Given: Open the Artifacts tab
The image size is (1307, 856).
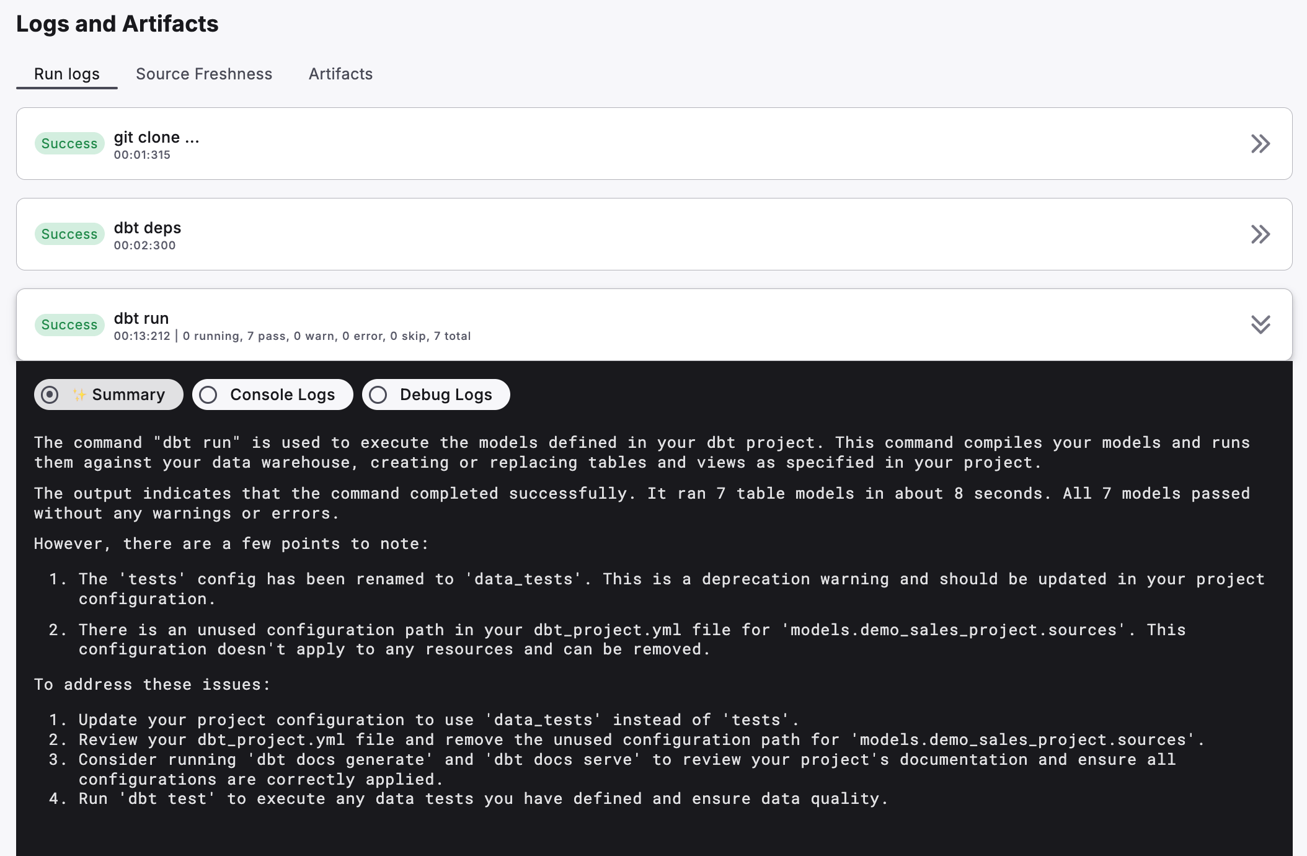Looking at the screenshot, I should 340,74.
